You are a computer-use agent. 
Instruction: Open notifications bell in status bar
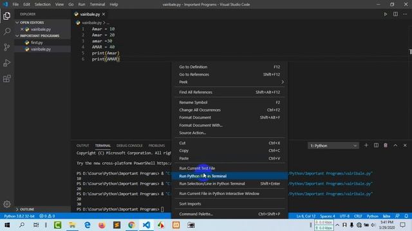pos(406,216)
